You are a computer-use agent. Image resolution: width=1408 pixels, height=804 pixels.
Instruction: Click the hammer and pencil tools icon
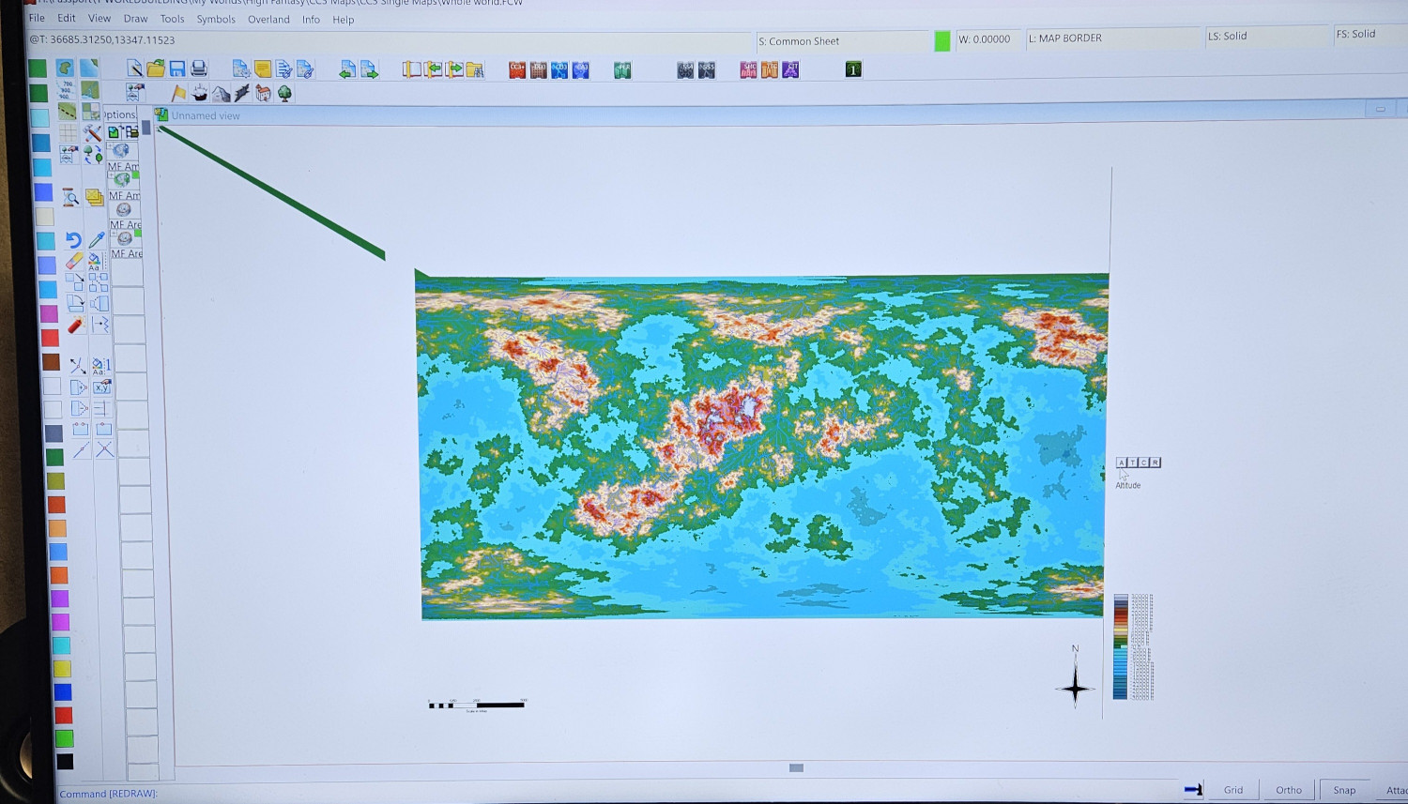click(x=92, y=133)
